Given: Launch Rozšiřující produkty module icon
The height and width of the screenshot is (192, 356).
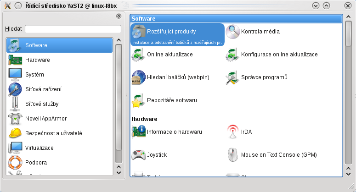Looking at the screenshot, I should click(x=138, y=32).
